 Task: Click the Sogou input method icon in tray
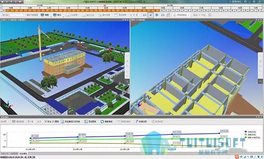pyautogui.click(x=237, y=157)
